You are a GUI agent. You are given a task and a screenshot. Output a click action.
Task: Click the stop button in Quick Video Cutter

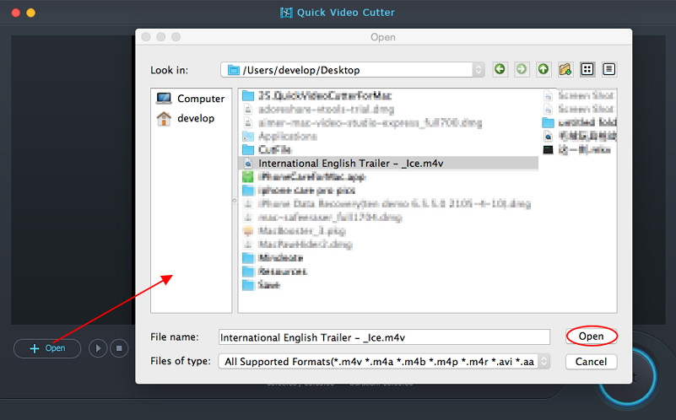click(119, 348)
